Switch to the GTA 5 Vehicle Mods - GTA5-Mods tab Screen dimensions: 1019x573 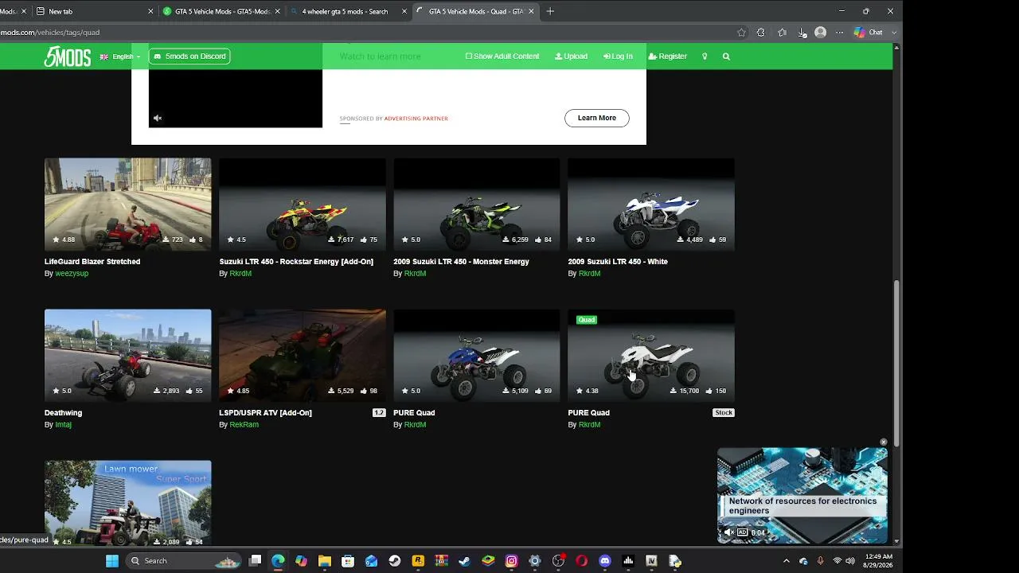(x=221, y=11)
